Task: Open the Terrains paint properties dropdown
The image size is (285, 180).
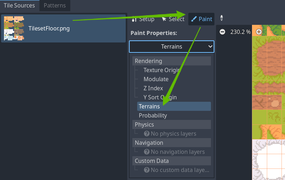Action: pos(172,47)
